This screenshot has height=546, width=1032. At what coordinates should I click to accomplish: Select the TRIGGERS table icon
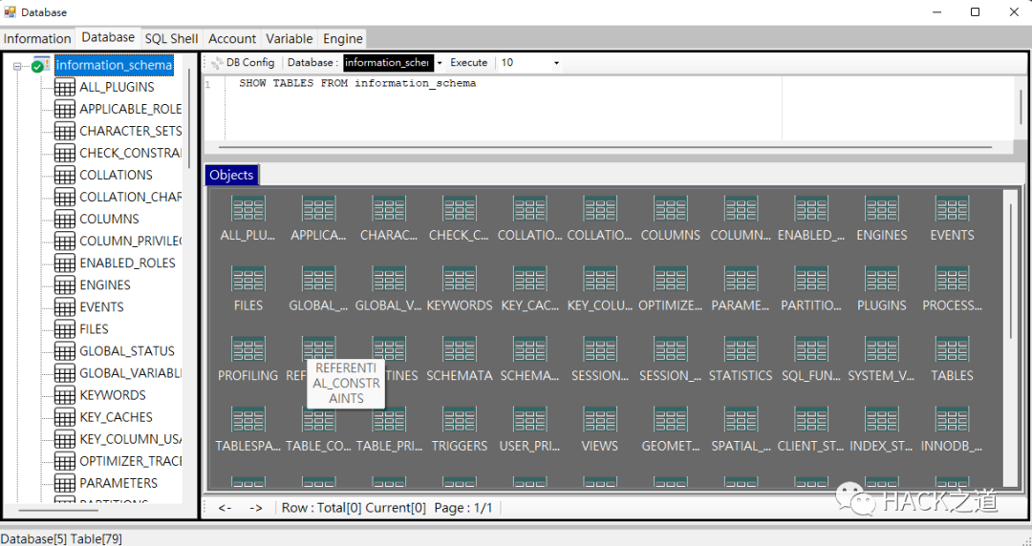[460, 420]
